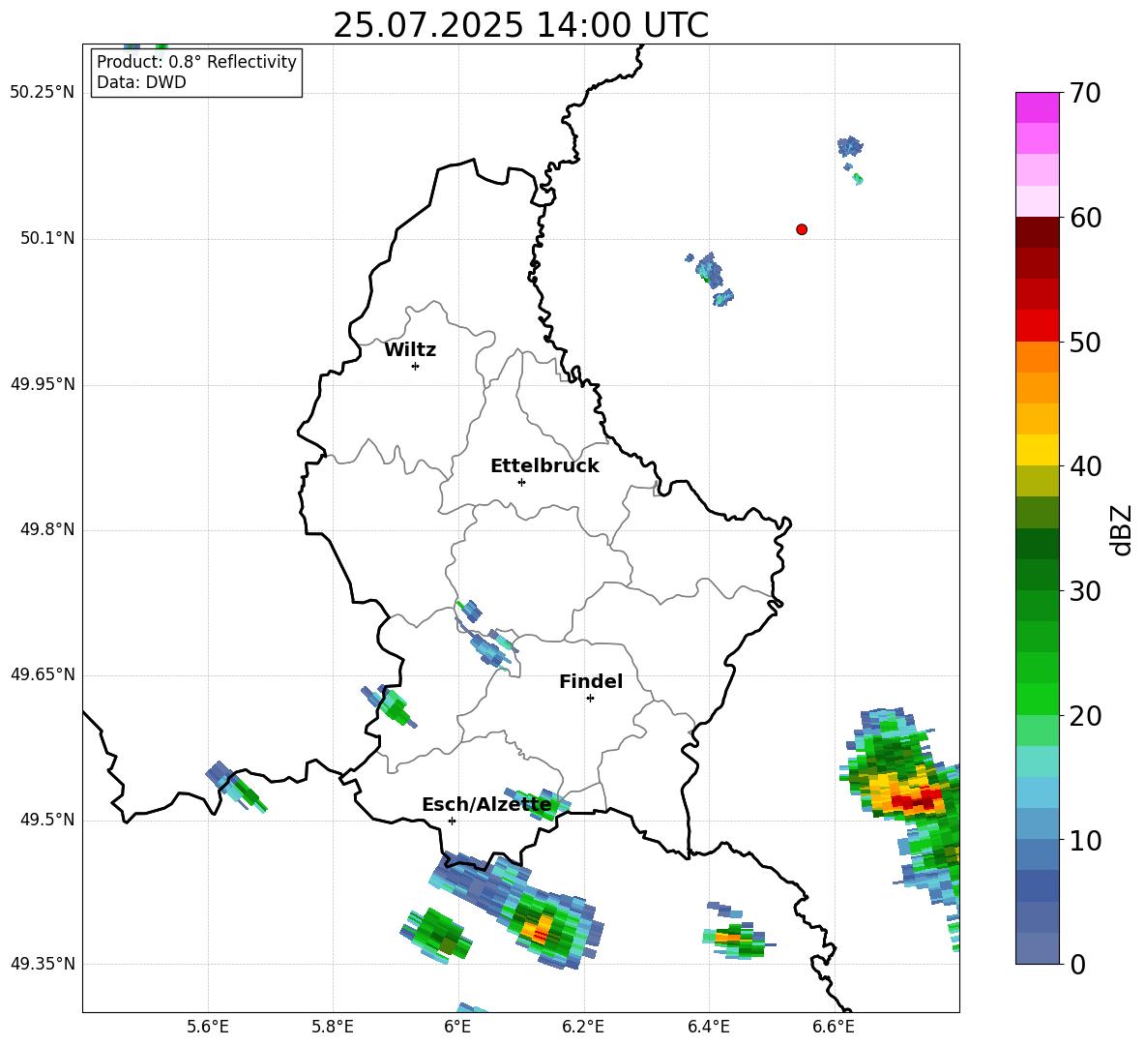
Task: Pick the bright red colorbar segment near 50
Action: [x=1037, y=326]
